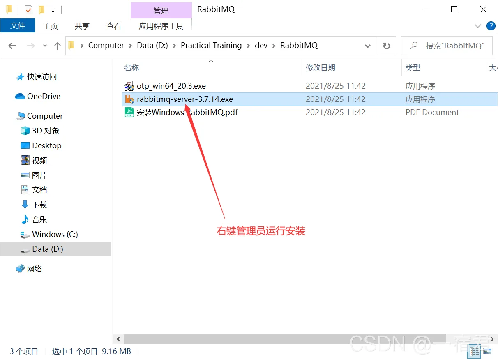Image resolution: width=498 pixels, height=359 pixels.
Task: Jump to the dev folder in the breadcrumb
Action: (x=261, y=46)
